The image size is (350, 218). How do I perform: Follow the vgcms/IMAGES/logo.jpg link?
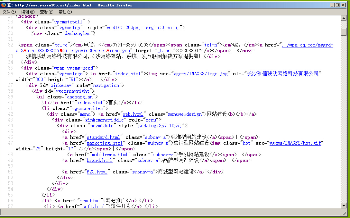(x=200, y=74)
